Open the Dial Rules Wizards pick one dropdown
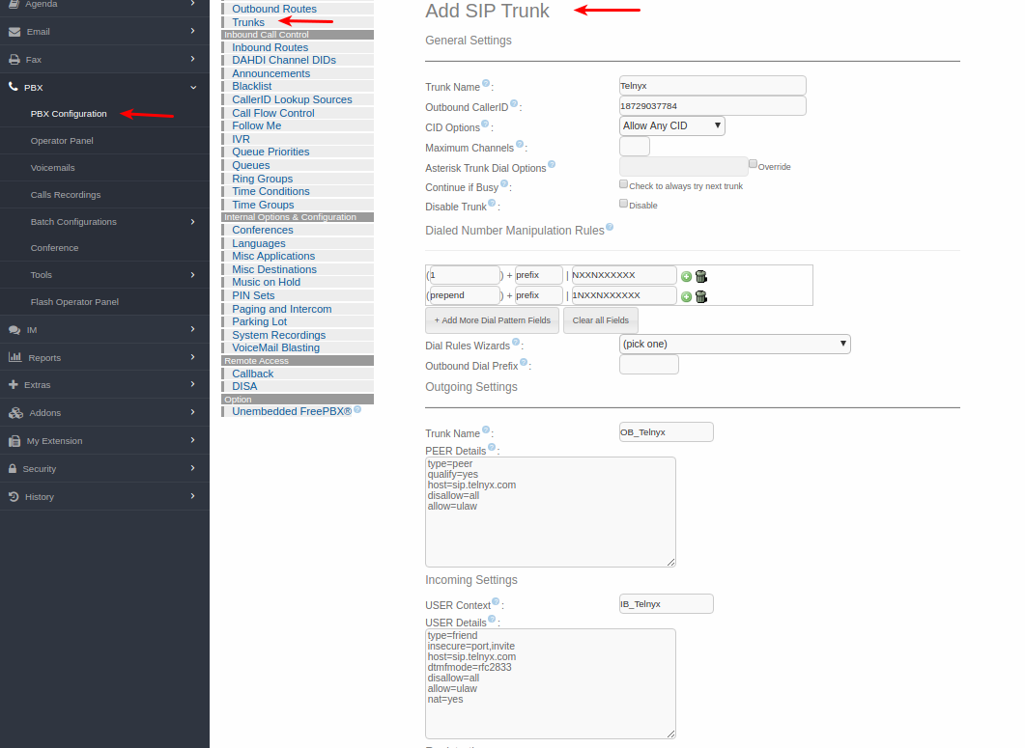Screen dimensions: 1025x748 tap(735, 344)
